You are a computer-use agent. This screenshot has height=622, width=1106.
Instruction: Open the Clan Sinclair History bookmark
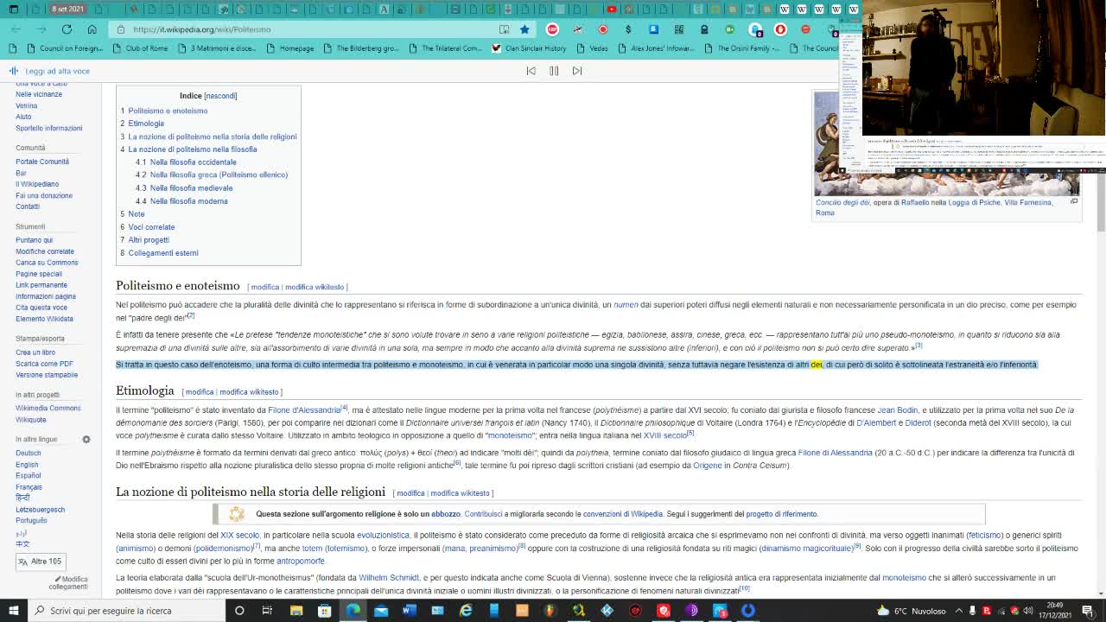coord(529,48)
